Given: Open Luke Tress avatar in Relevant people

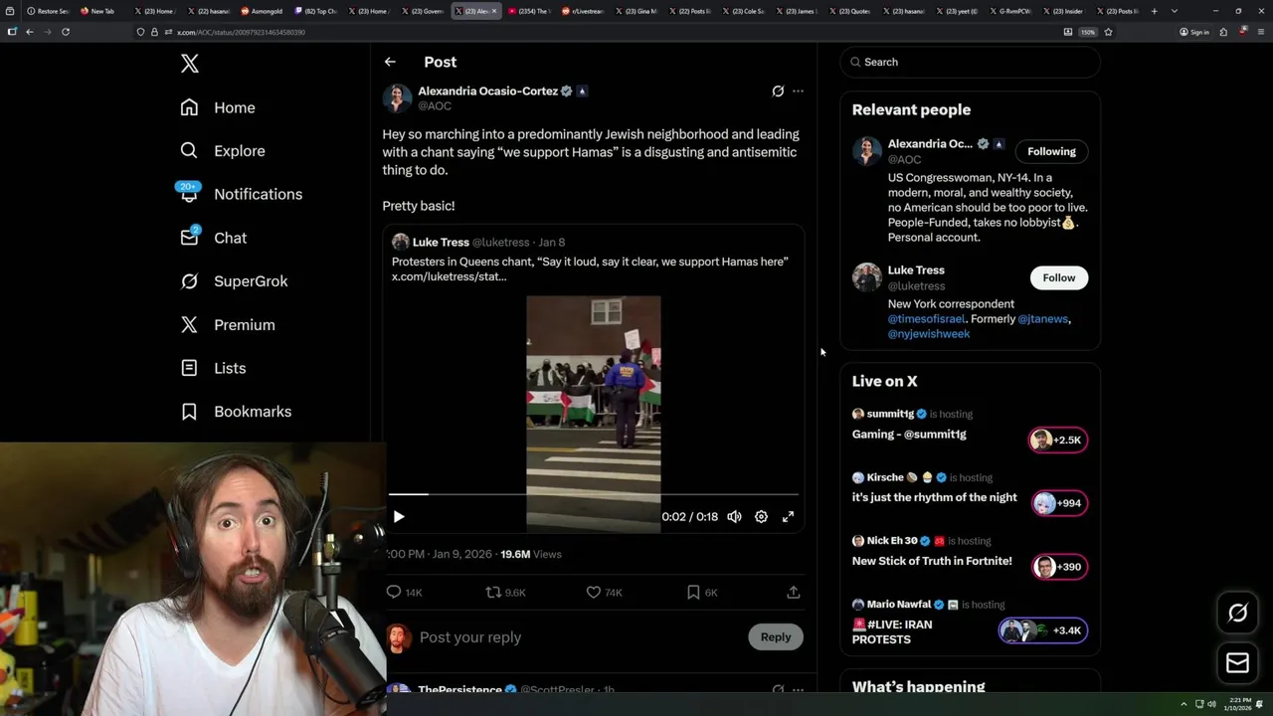Looking at the screenshot, I should pyautogui.click(x=867, y=277).
